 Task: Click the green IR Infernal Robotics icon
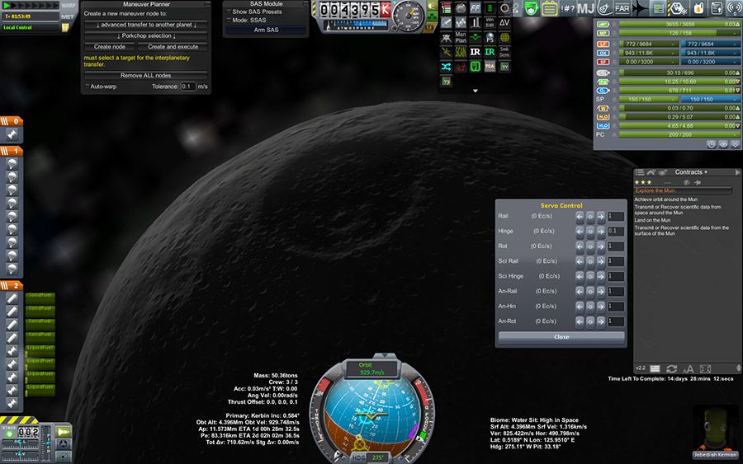pos(490,52)
